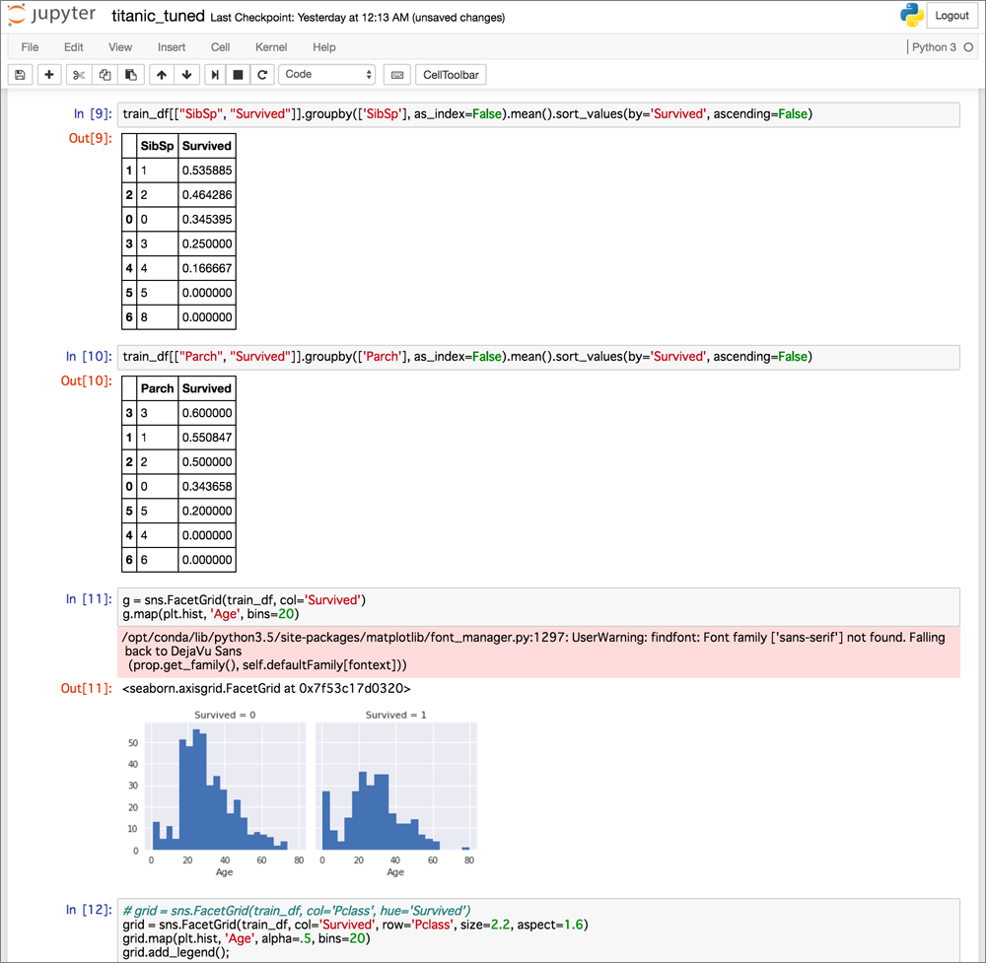Click Last Checkpoint status text

[357, 18]
